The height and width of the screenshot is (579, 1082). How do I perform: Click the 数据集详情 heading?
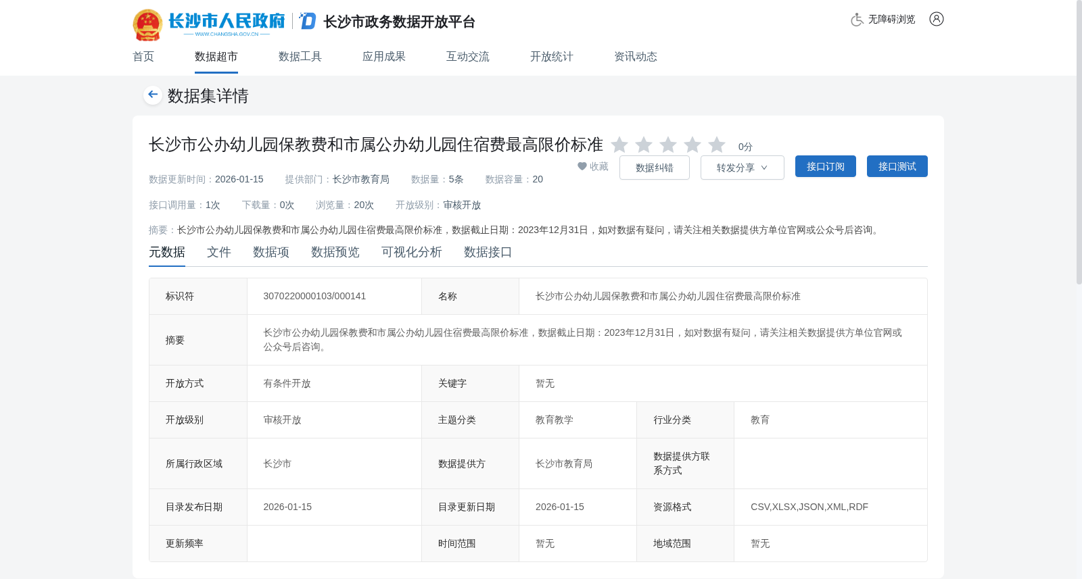[x=208, y=95]
